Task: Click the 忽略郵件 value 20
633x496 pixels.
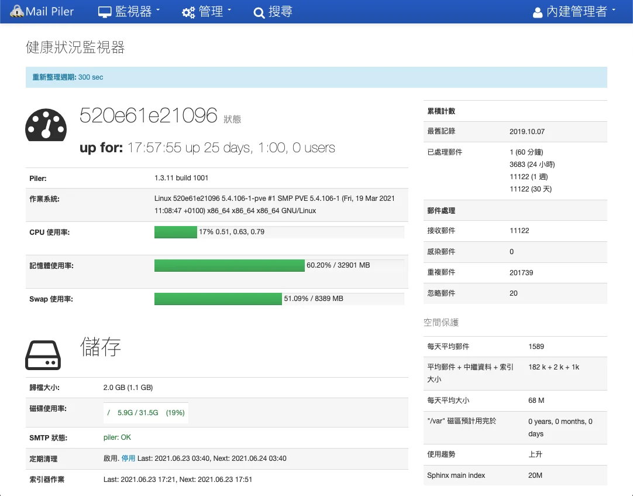Action: (514, 293)
